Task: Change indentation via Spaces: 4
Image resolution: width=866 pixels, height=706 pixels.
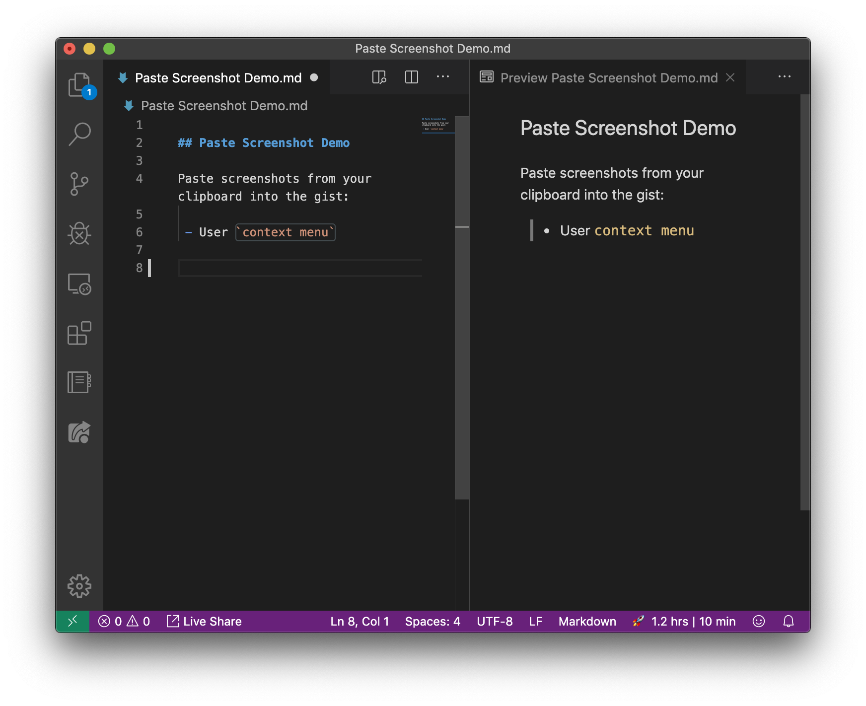Action: pos(433,622)
